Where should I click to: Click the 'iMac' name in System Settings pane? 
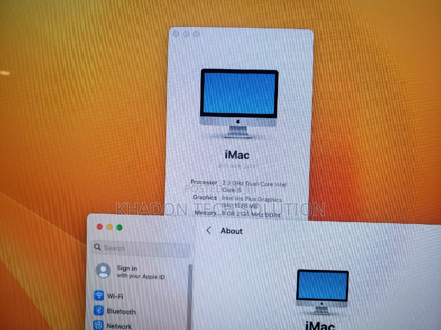(x=320, y=326)
